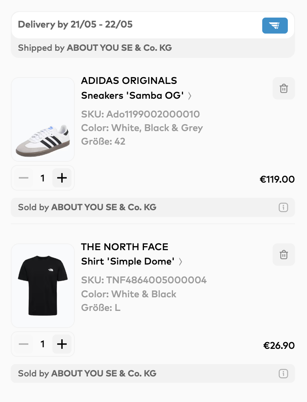Image resolution: width=307 pixels, height=402 pixels.
Task: Click the chevron next to 'Samba OG'
Action: point(190,96)
